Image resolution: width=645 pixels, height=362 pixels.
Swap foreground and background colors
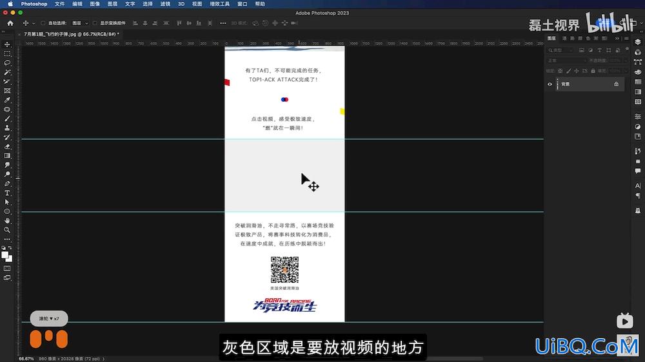10,248
